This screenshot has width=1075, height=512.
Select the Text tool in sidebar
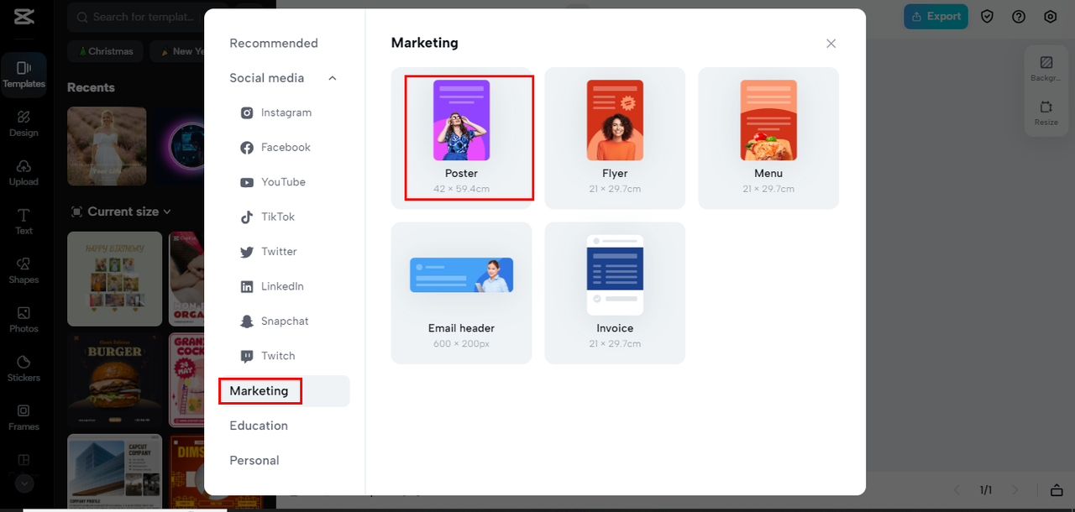(x=24, y=221)
